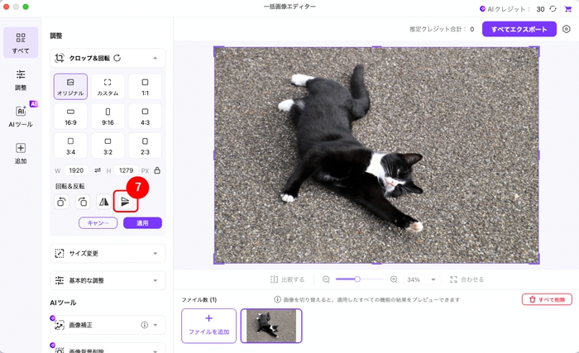
Task: Collapse the クロップ&回転 section
Action: click(156, 58)
